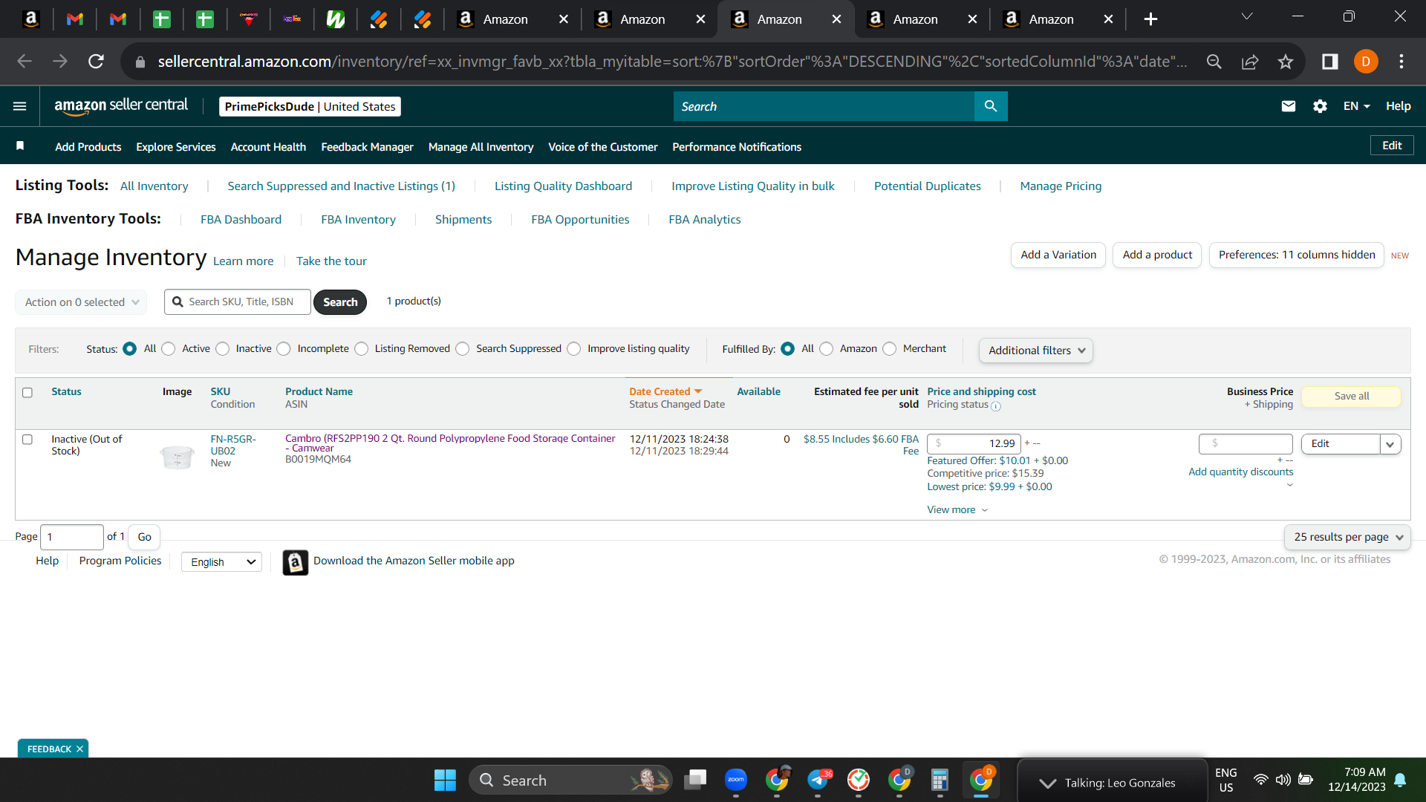1426x802 pixels.
Task: Open Add Products in the nav bar
Action: point(88,147)
